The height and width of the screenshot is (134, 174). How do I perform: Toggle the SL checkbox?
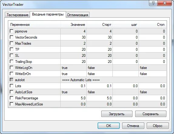(x=12, y=55)
